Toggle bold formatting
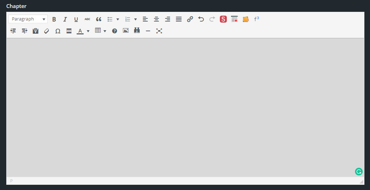This screenshot has height=190, width=370. pos(54,19)
